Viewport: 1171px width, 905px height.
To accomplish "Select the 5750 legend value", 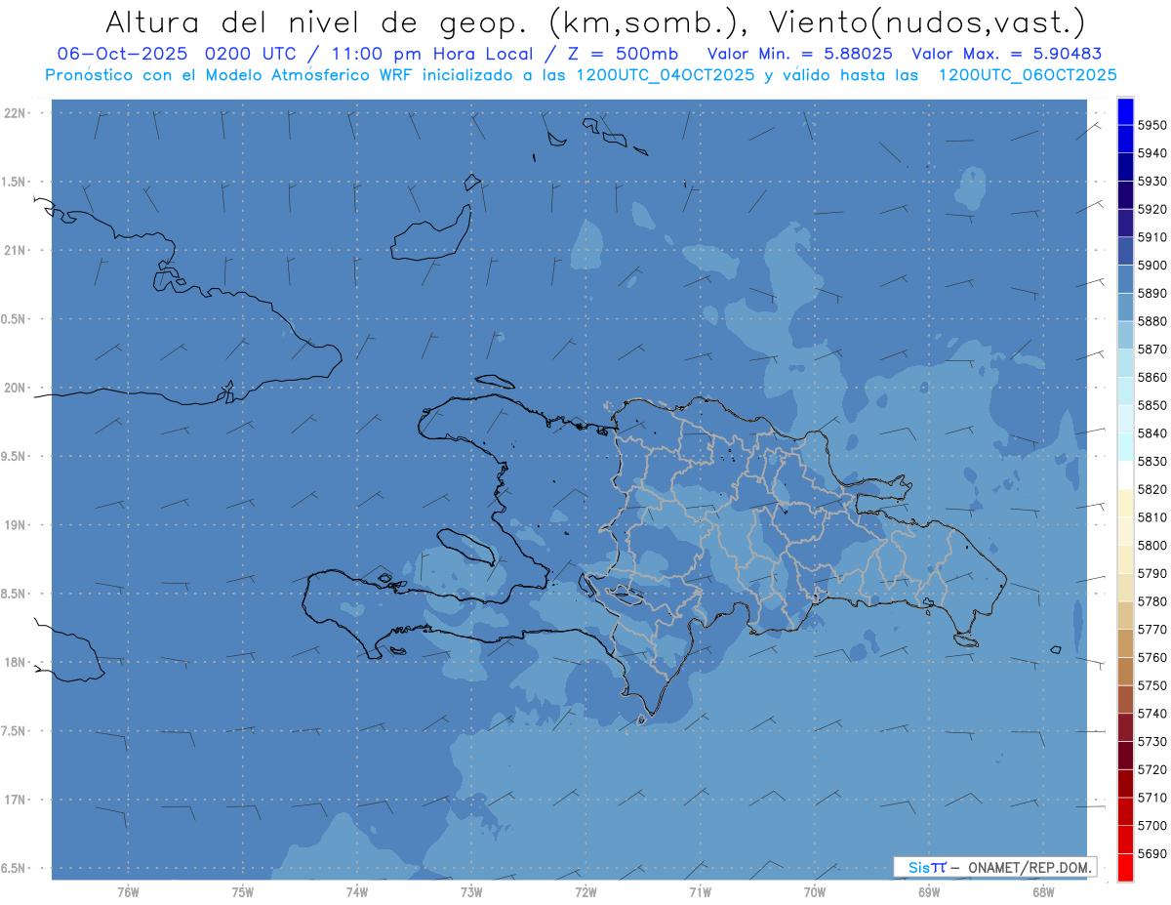I will click(x=1151, y=685).
